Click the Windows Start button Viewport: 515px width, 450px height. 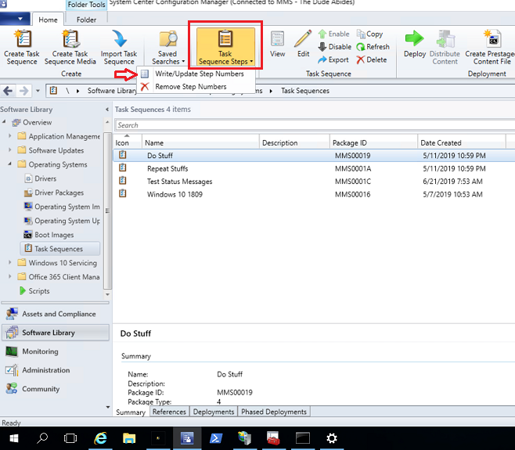(x=14, y=438)
